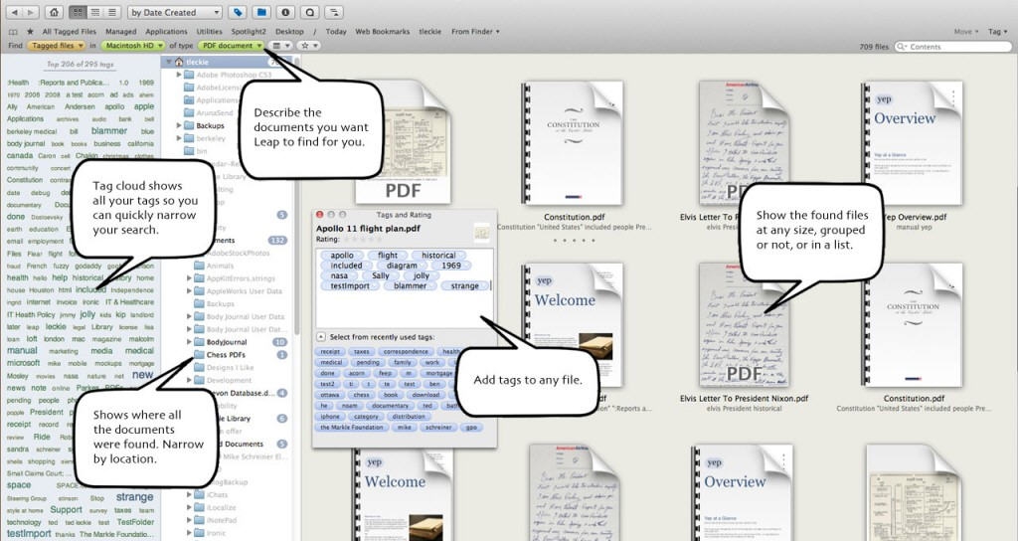Image resolution: width=1018 pixels, height=541 pixels.
Task: Open the Web Bookmarks bookmark
Action: 383,31
